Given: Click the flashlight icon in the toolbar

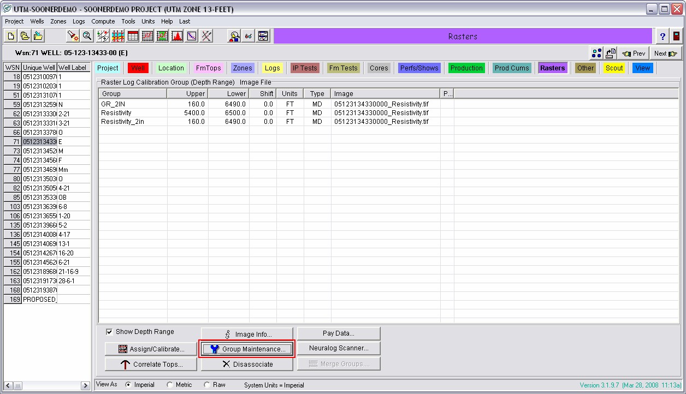Looking at the screenshot, I should (73, 36).
